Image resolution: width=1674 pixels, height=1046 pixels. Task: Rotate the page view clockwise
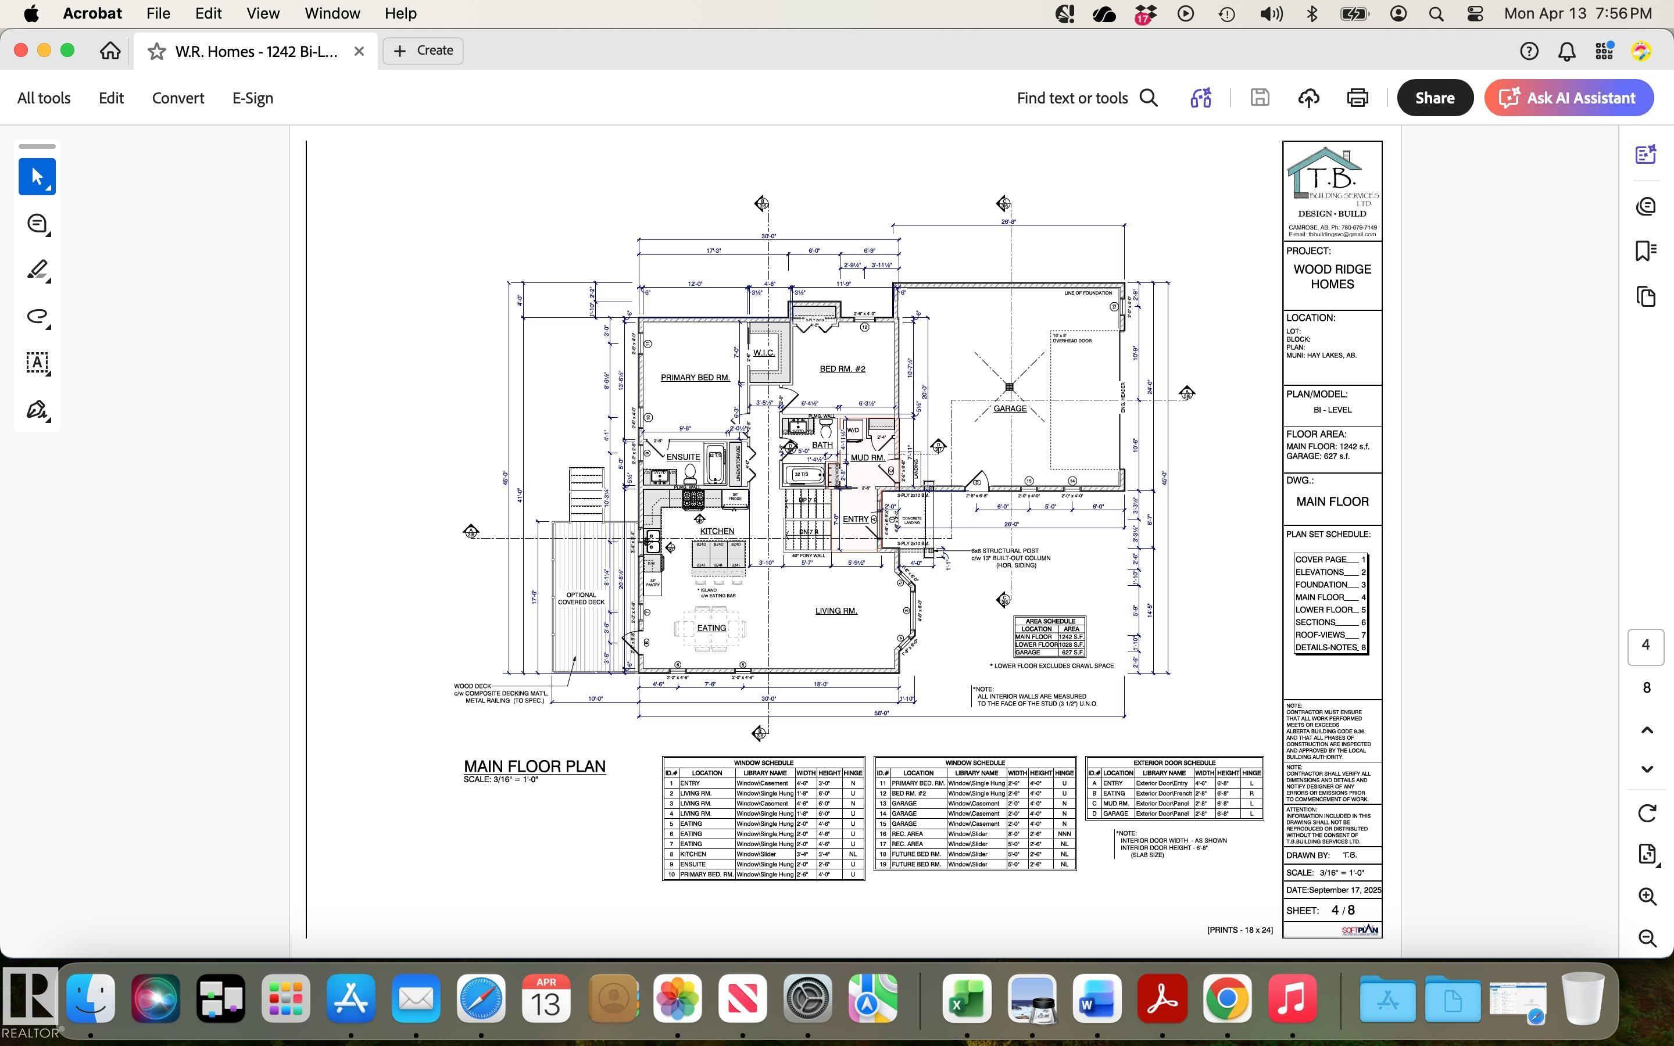(1646, 813)
